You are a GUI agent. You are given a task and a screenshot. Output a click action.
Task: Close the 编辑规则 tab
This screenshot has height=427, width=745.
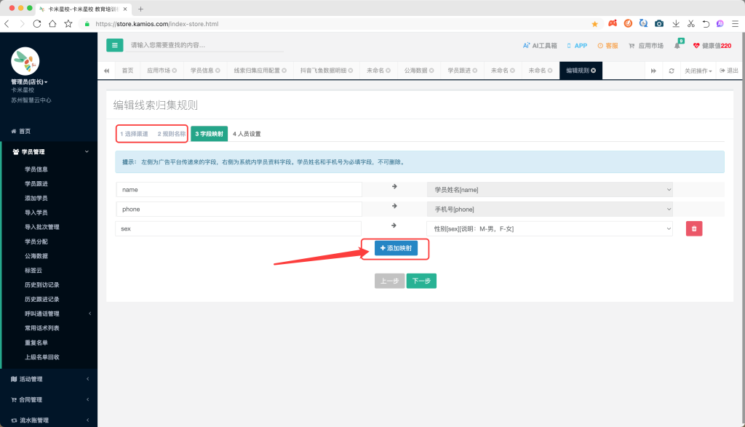click(x=594, y=71)
